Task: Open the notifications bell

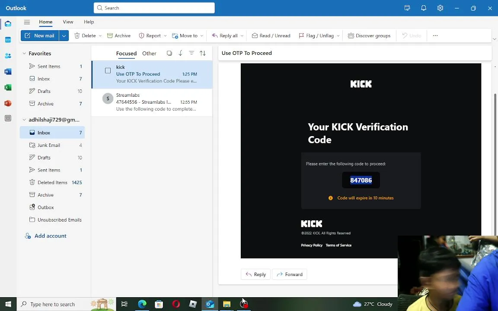Action: click(x=424, y=8)
